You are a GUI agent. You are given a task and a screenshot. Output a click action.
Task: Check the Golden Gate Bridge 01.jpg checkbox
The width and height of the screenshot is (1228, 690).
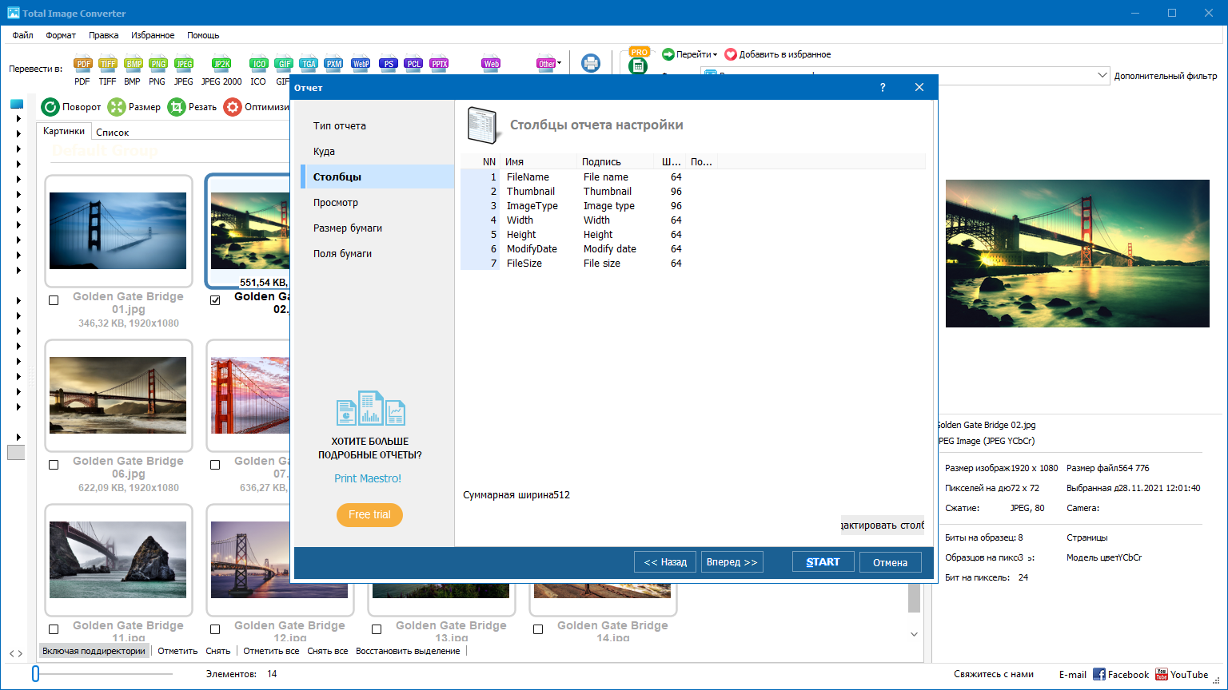coord(54,300)
